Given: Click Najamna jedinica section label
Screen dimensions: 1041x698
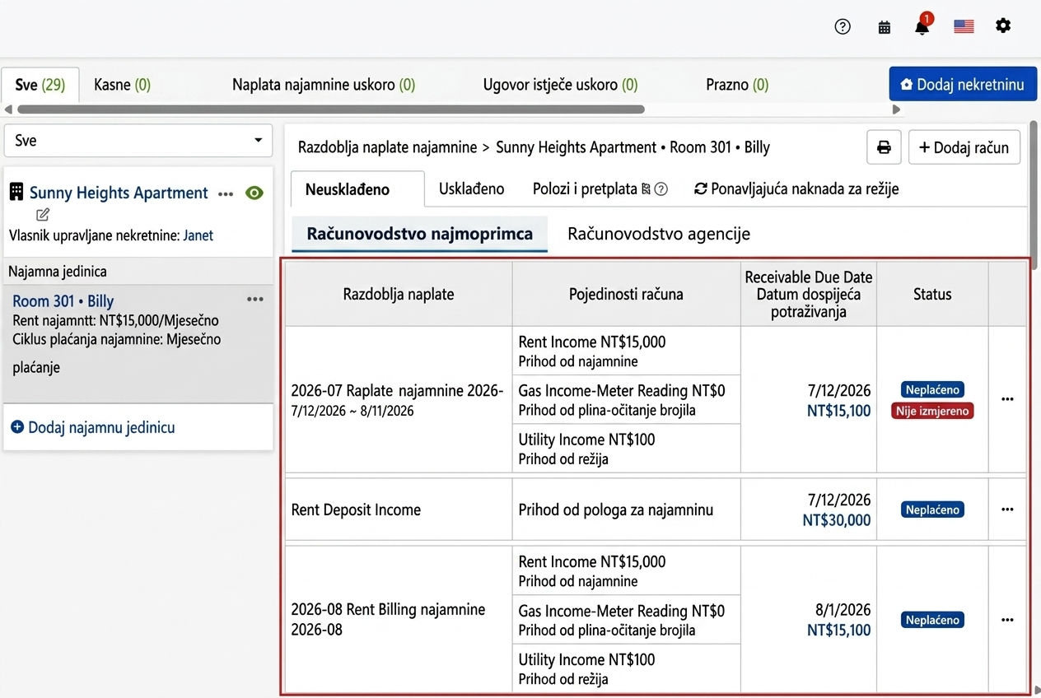Looking at the screenshot, I should click(x=58, y=271).
